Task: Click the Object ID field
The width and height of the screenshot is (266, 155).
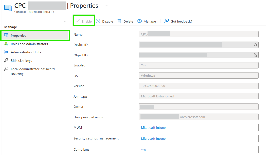Action: pyautogui.click(x=199, y=55)
